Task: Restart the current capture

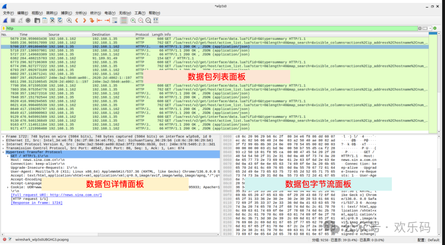Action: tap(21, 21)
